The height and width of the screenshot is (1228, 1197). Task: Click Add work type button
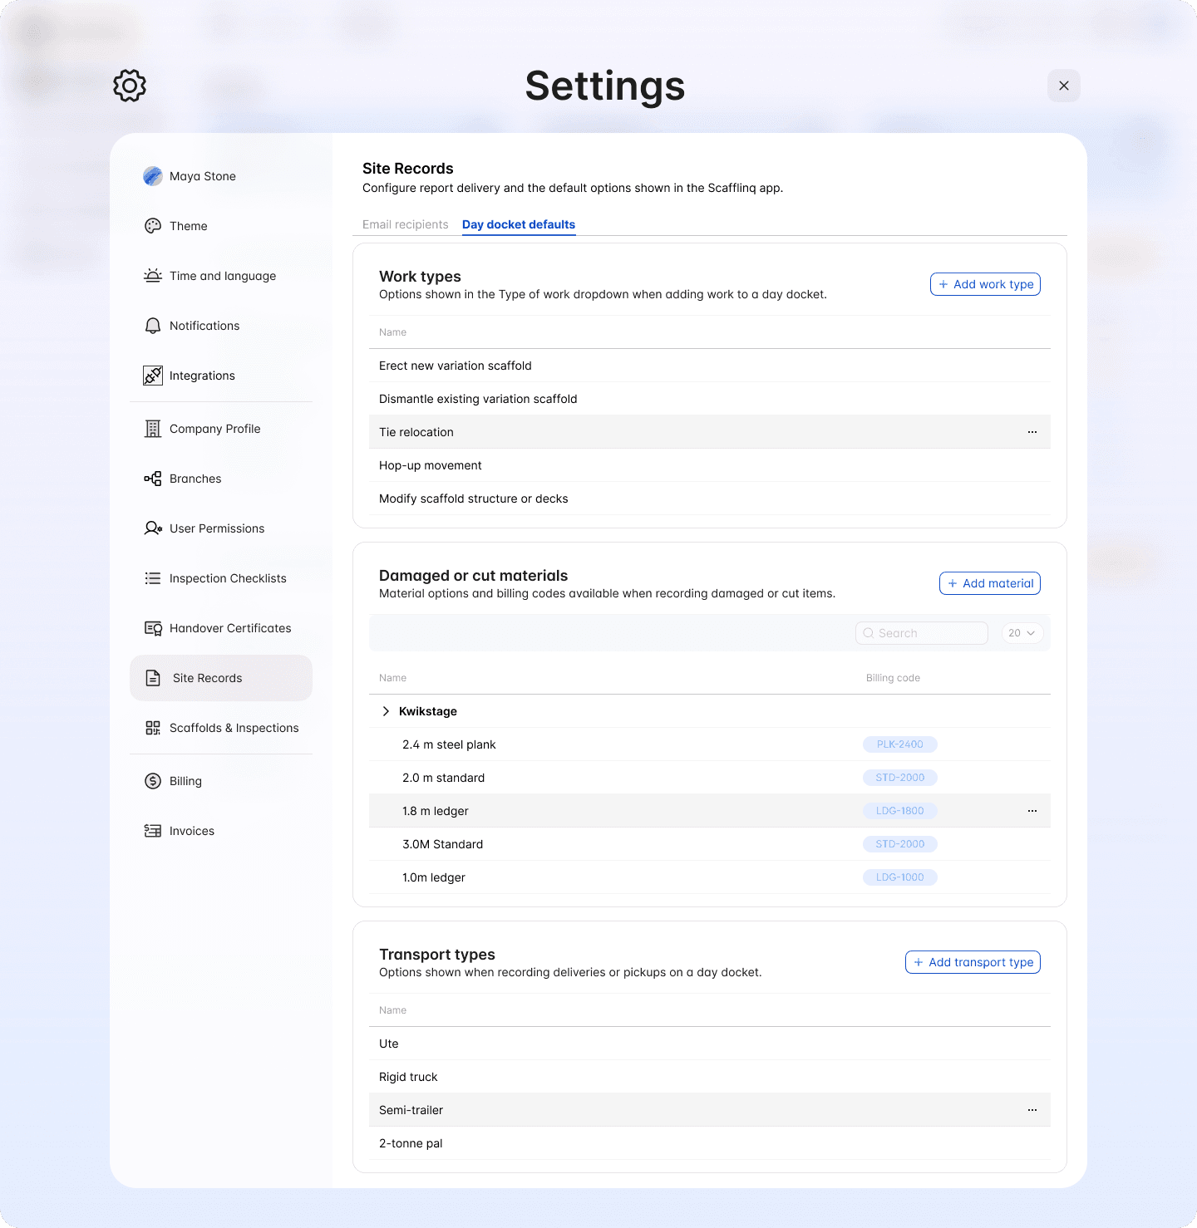985,284
